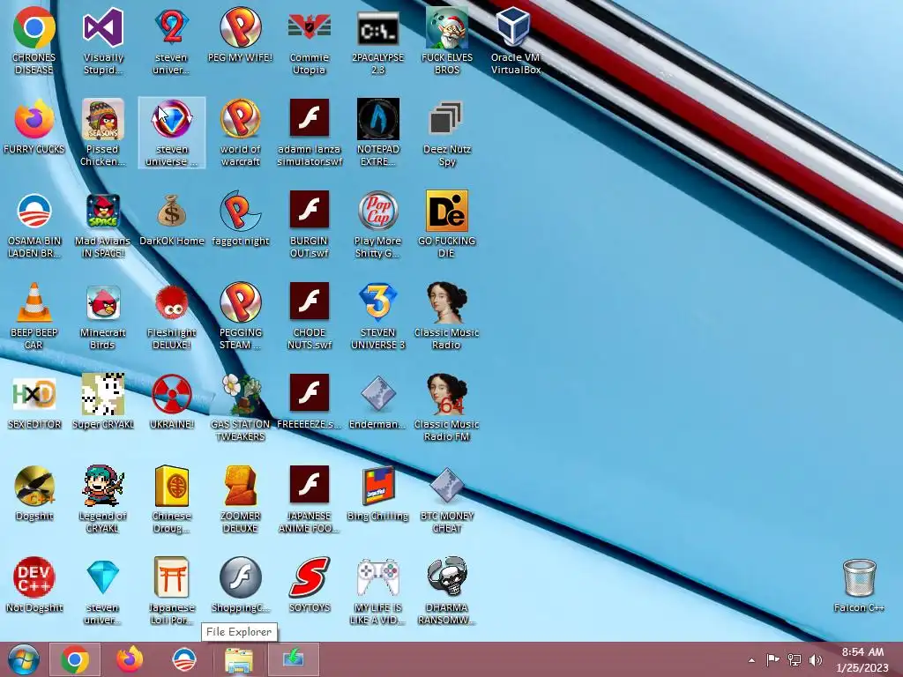
Task: Select the NOTEPAD EXTRE... desktop icon
Action: pos(377,133)
